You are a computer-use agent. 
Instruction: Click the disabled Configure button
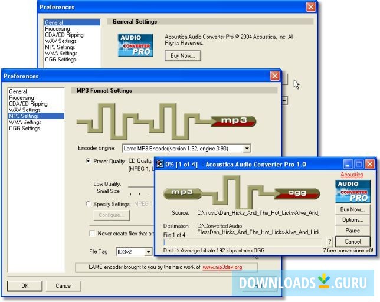point(112,215)
